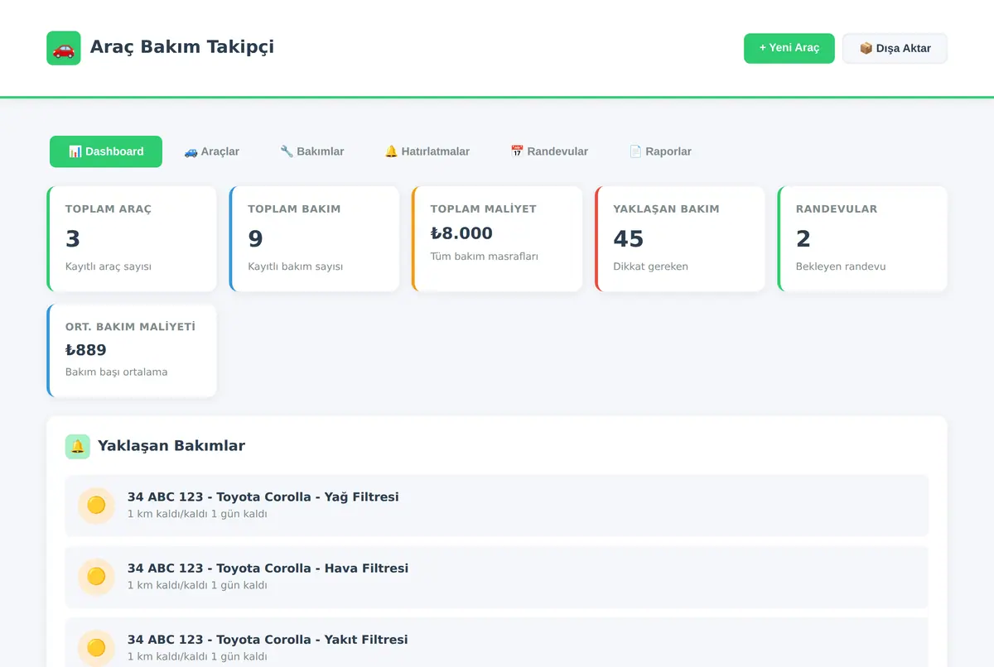
Task: Click the yellow status circle for Hava Filtresi
Action: 96,576
